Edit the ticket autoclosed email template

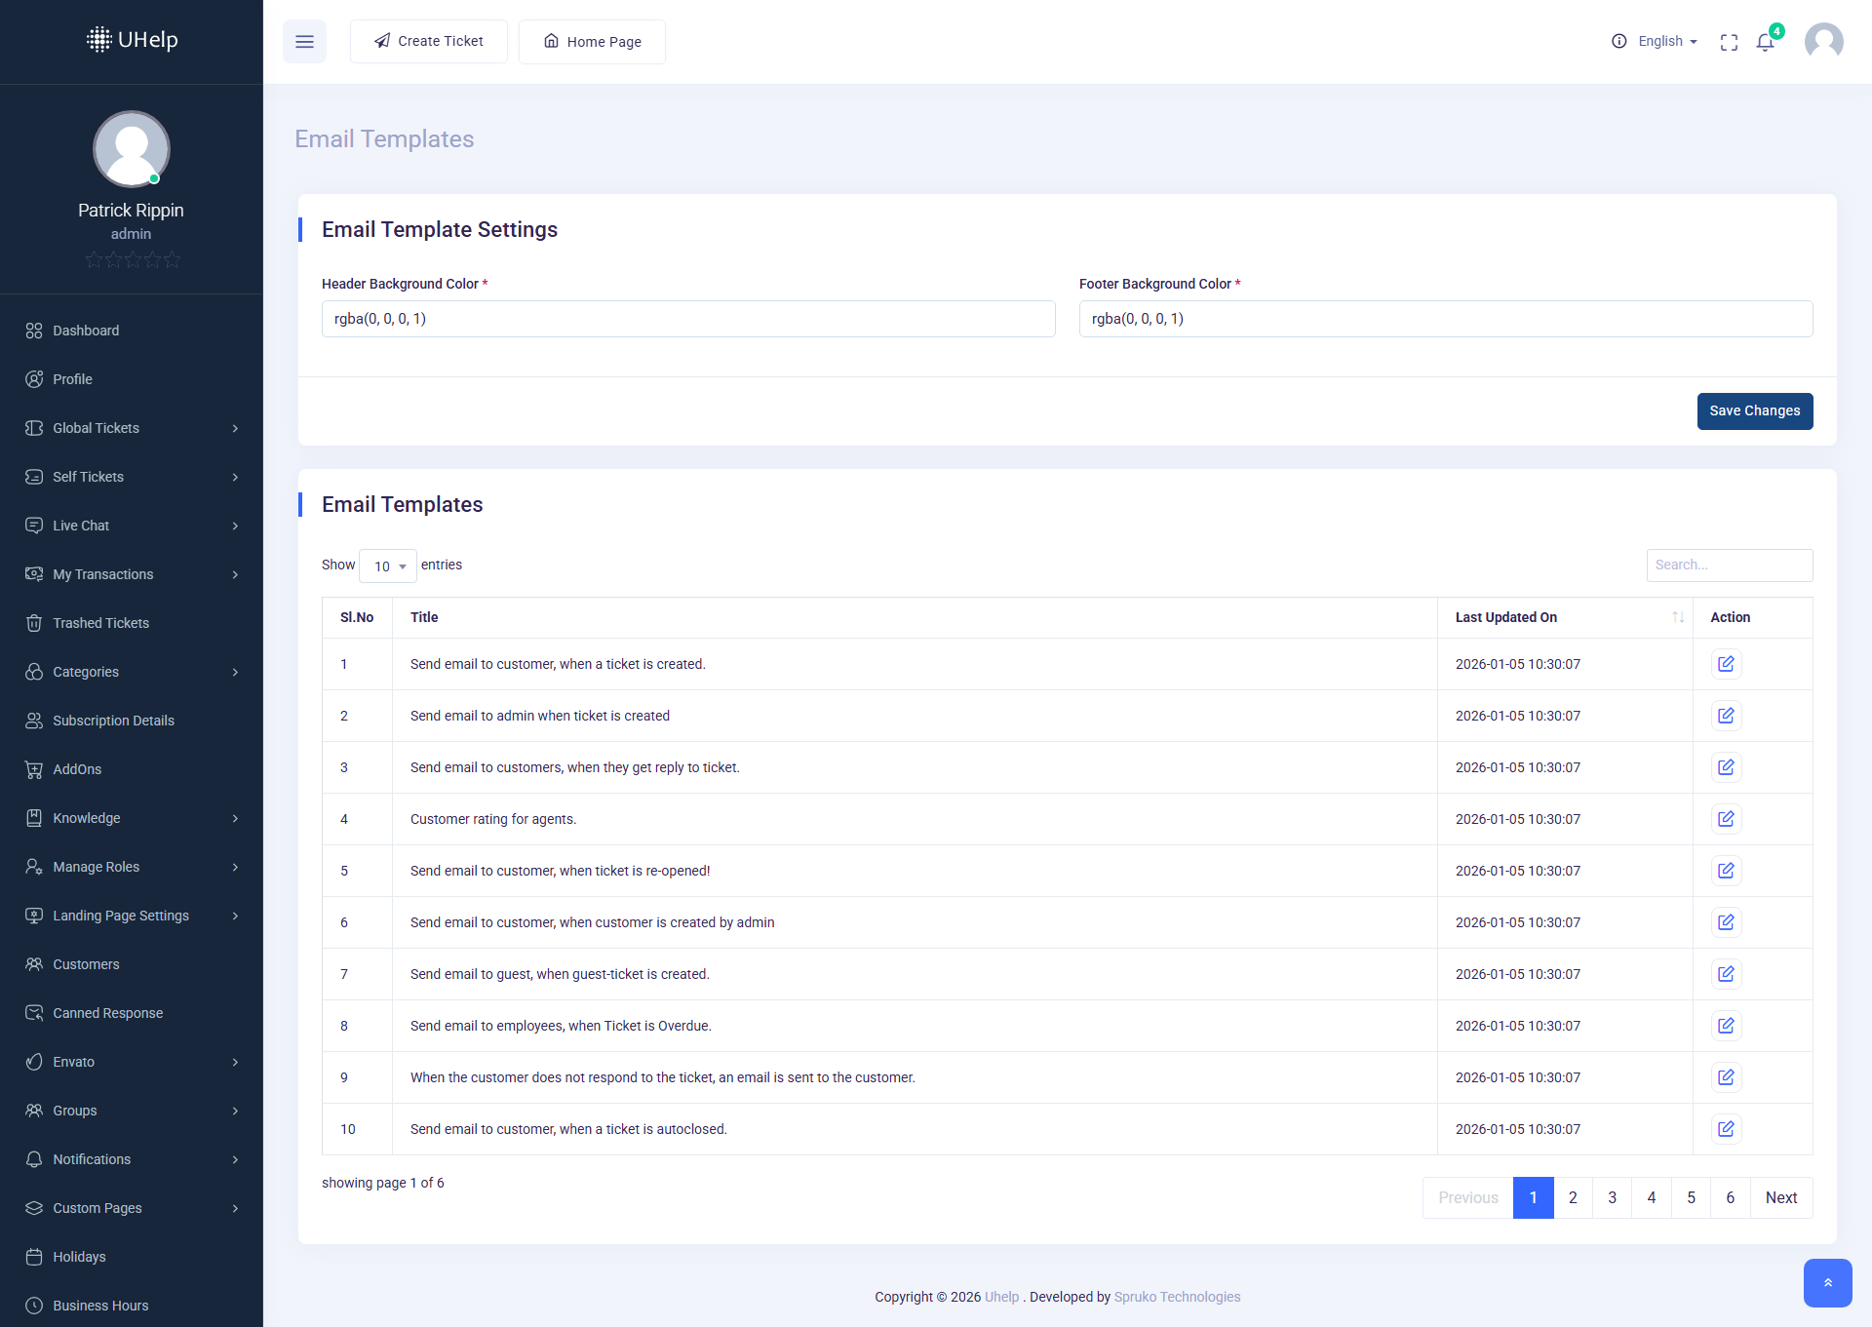pos(1726,1129)
